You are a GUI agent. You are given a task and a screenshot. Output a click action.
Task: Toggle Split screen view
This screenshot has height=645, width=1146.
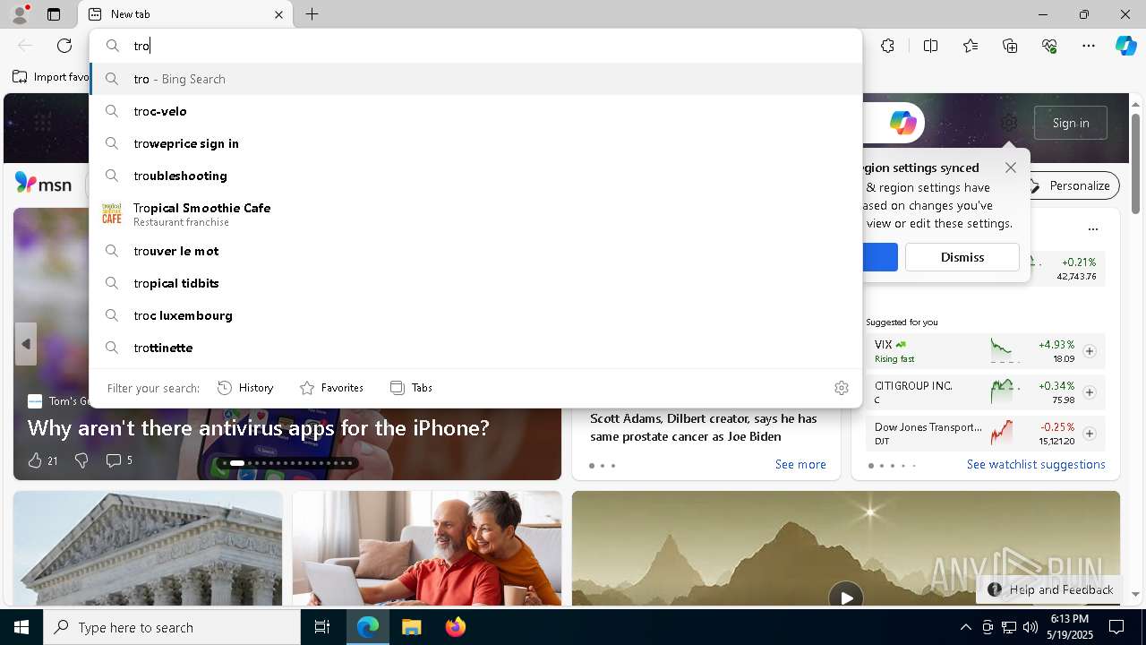(x=930, y=46)
